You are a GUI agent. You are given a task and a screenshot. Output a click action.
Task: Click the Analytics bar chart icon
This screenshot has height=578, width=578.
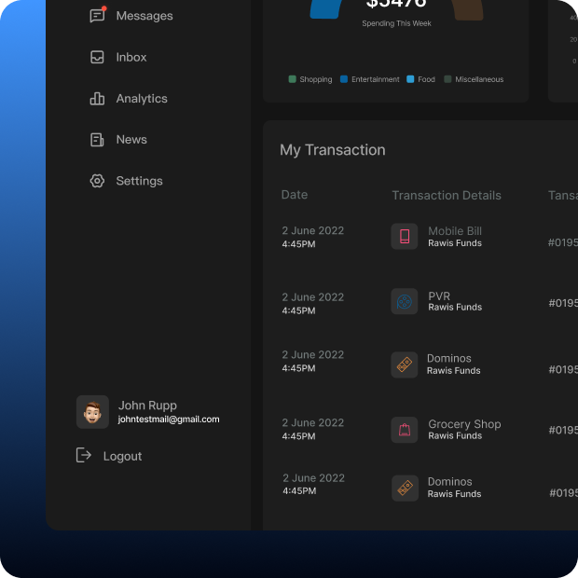coord(97,99)
